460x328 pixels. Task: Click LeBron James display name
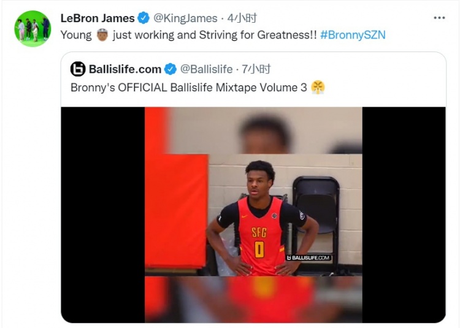click(x=98, y=18)
